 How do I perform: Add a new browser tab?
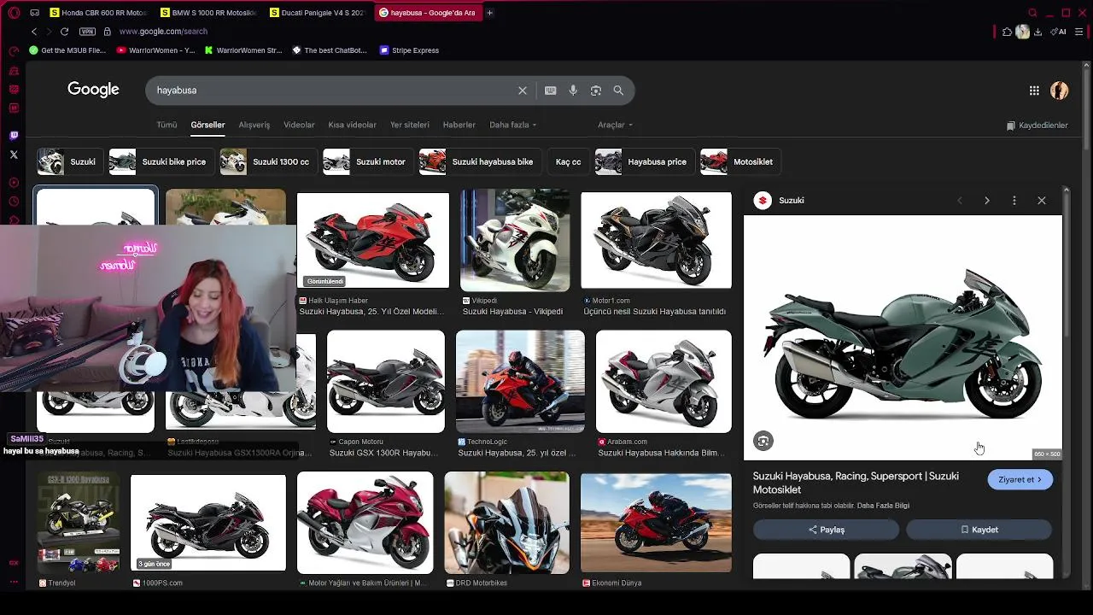(489, 13)
